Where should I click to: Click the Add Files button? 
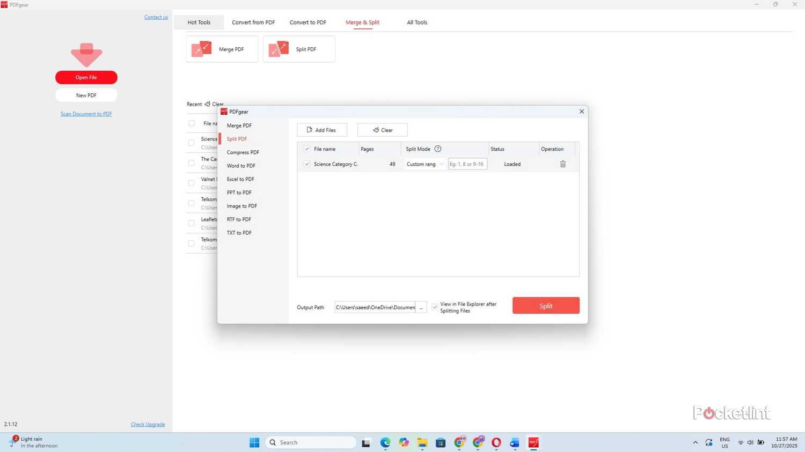[x=321, y=130]
